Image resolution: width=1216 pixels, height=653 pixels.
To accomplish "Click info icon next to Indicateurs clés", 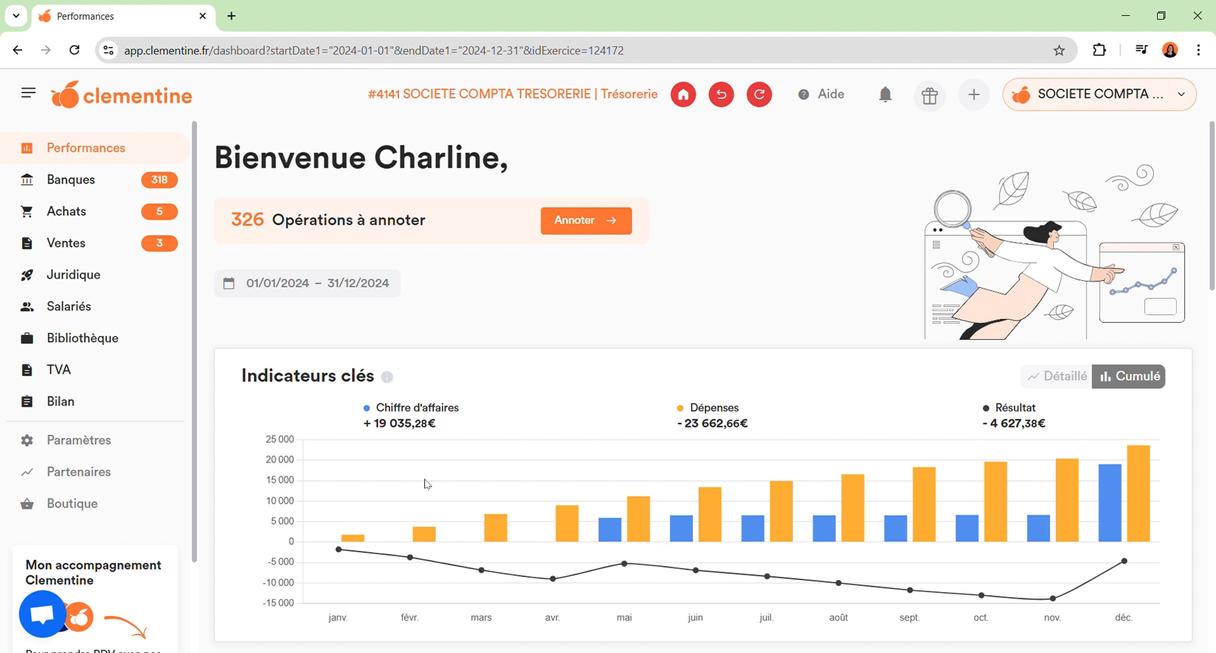I will click(x=387, y=377).
